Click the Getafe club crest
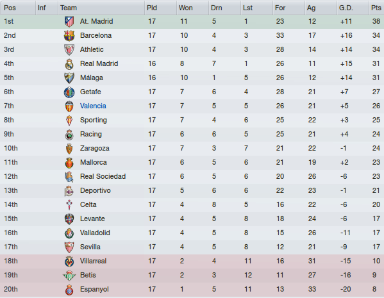Image resolution: width=384 pixels, height=298 pixels. pos(69,92)
